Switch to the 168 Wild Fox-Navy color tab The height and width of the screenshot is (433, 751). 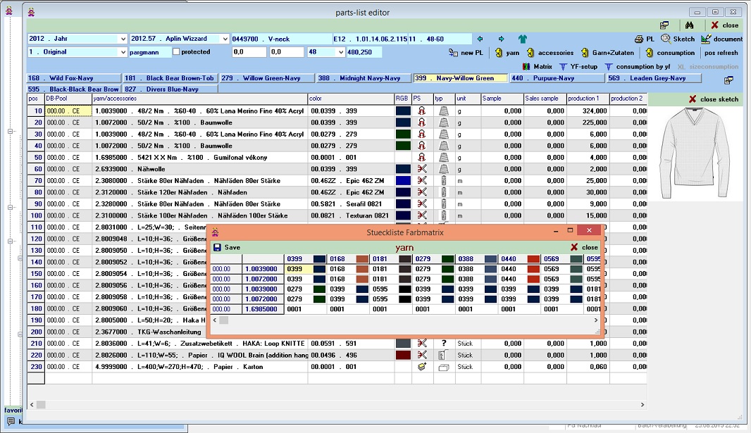click(x=74, y=78)
